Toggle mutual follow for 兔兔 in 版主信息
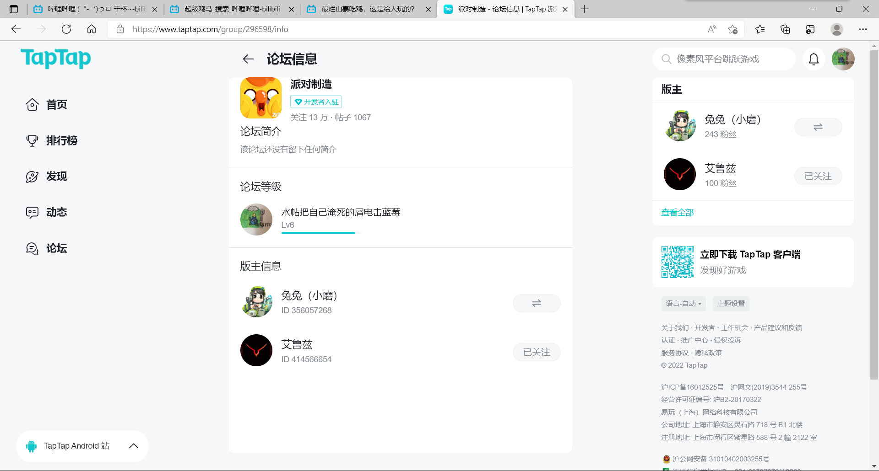879x471 pixels. pyautogui.click(x=537, y=303)
